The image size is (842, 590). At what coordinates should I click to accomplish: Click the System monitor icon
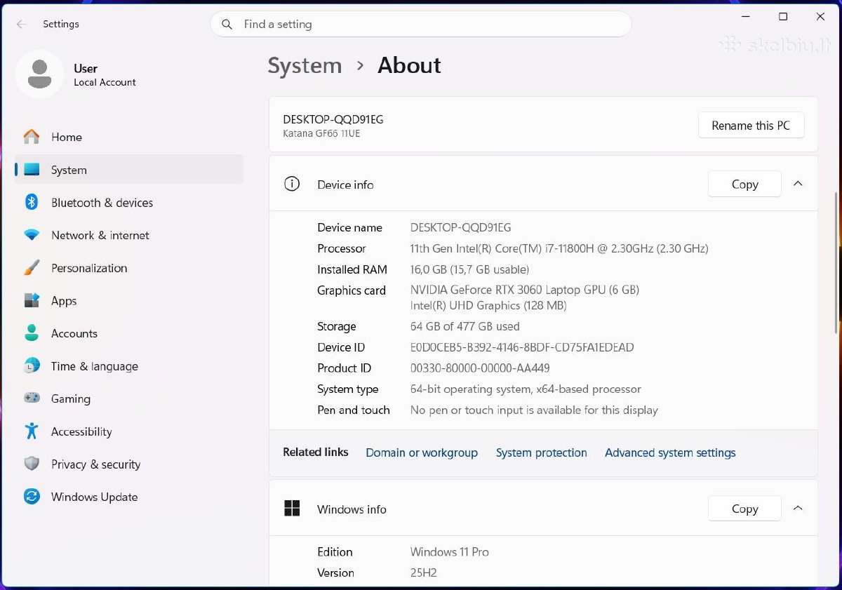point(32,170)
